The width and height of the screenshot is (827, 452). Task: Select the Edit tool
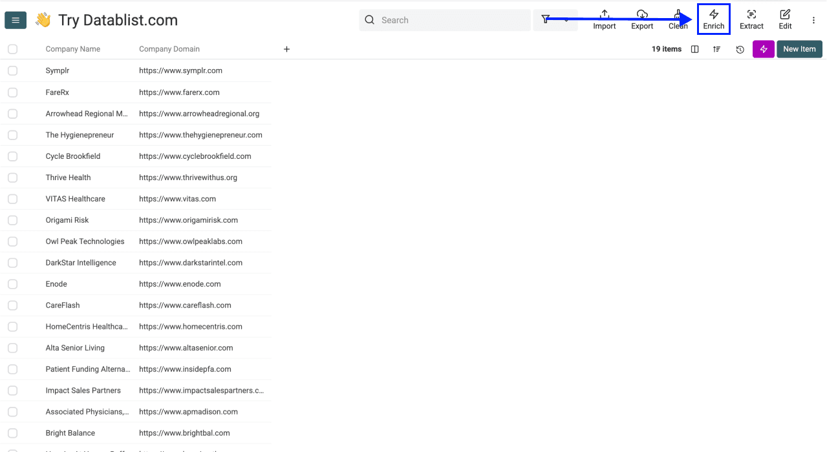coord(784,19)
